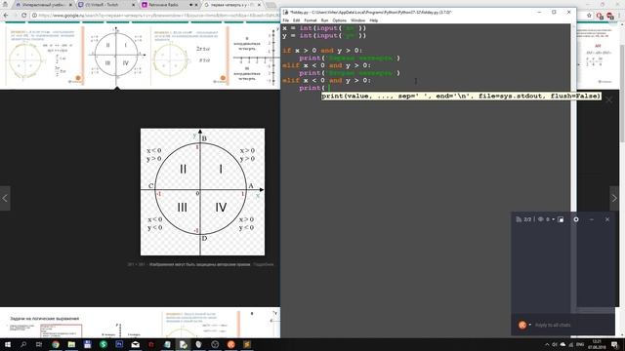The height and width of the screenshot is (351, 625).
Task: Show previous image with left arrow
Action: coord(5,198)
